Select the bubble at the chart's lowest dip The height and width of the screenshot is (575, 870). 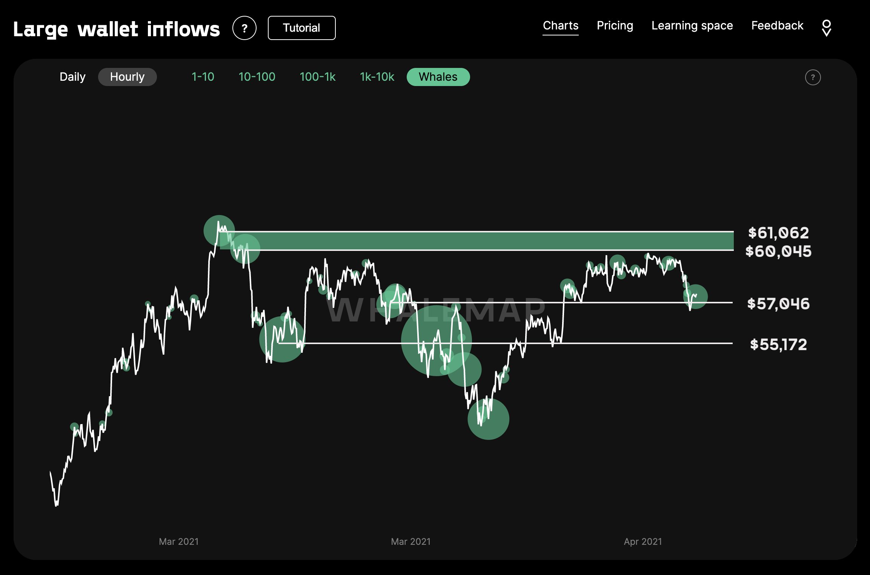[x=488, y=419]
